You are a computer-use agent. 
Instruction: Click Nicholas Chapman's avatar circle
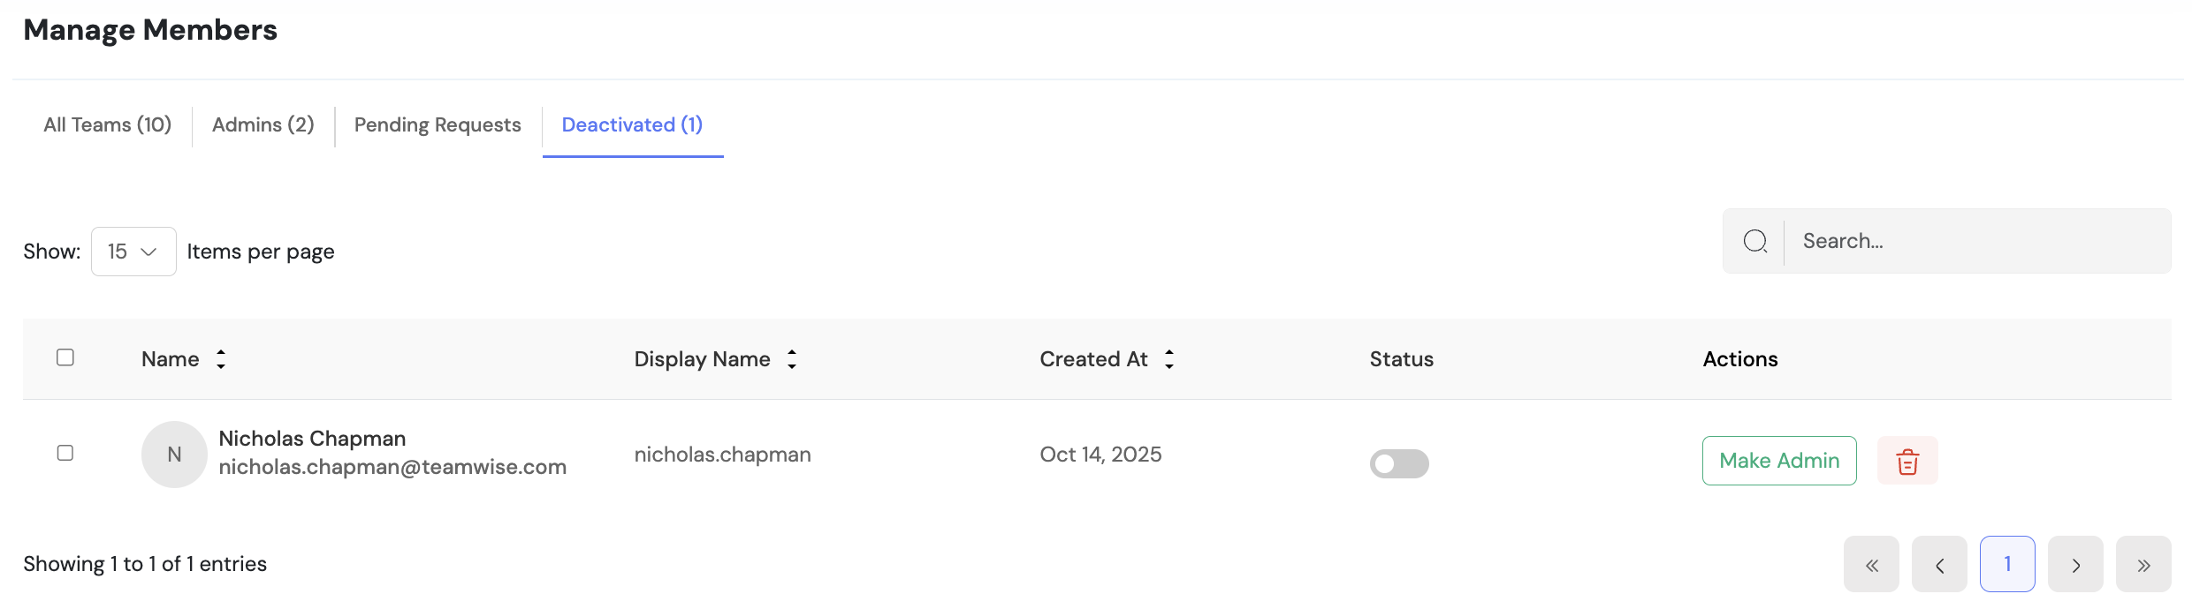tap(174, 455)
